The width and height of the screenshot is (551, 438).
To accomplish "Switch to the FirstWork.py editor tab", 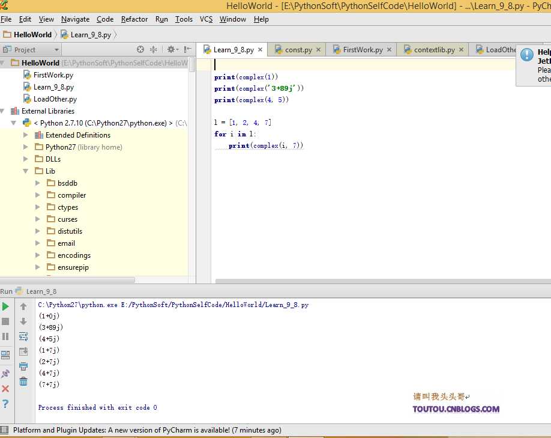I will click(363, 50).
